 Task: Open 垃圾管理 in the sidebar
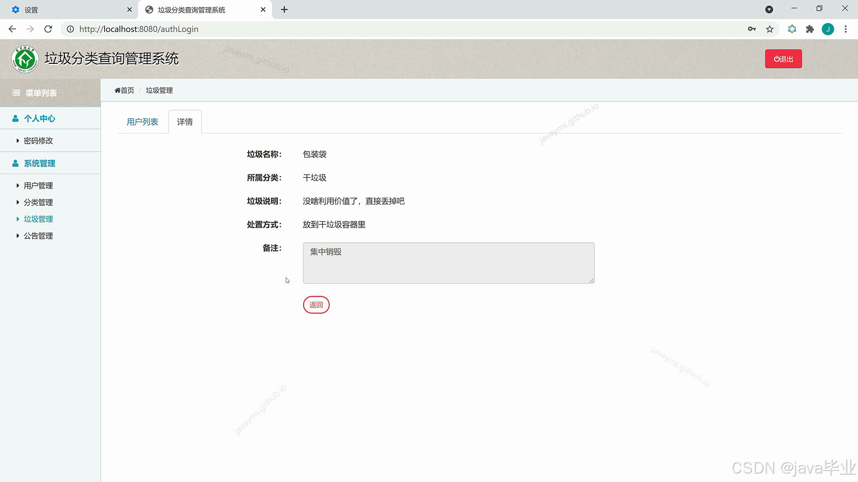click(x=38, y=219)
